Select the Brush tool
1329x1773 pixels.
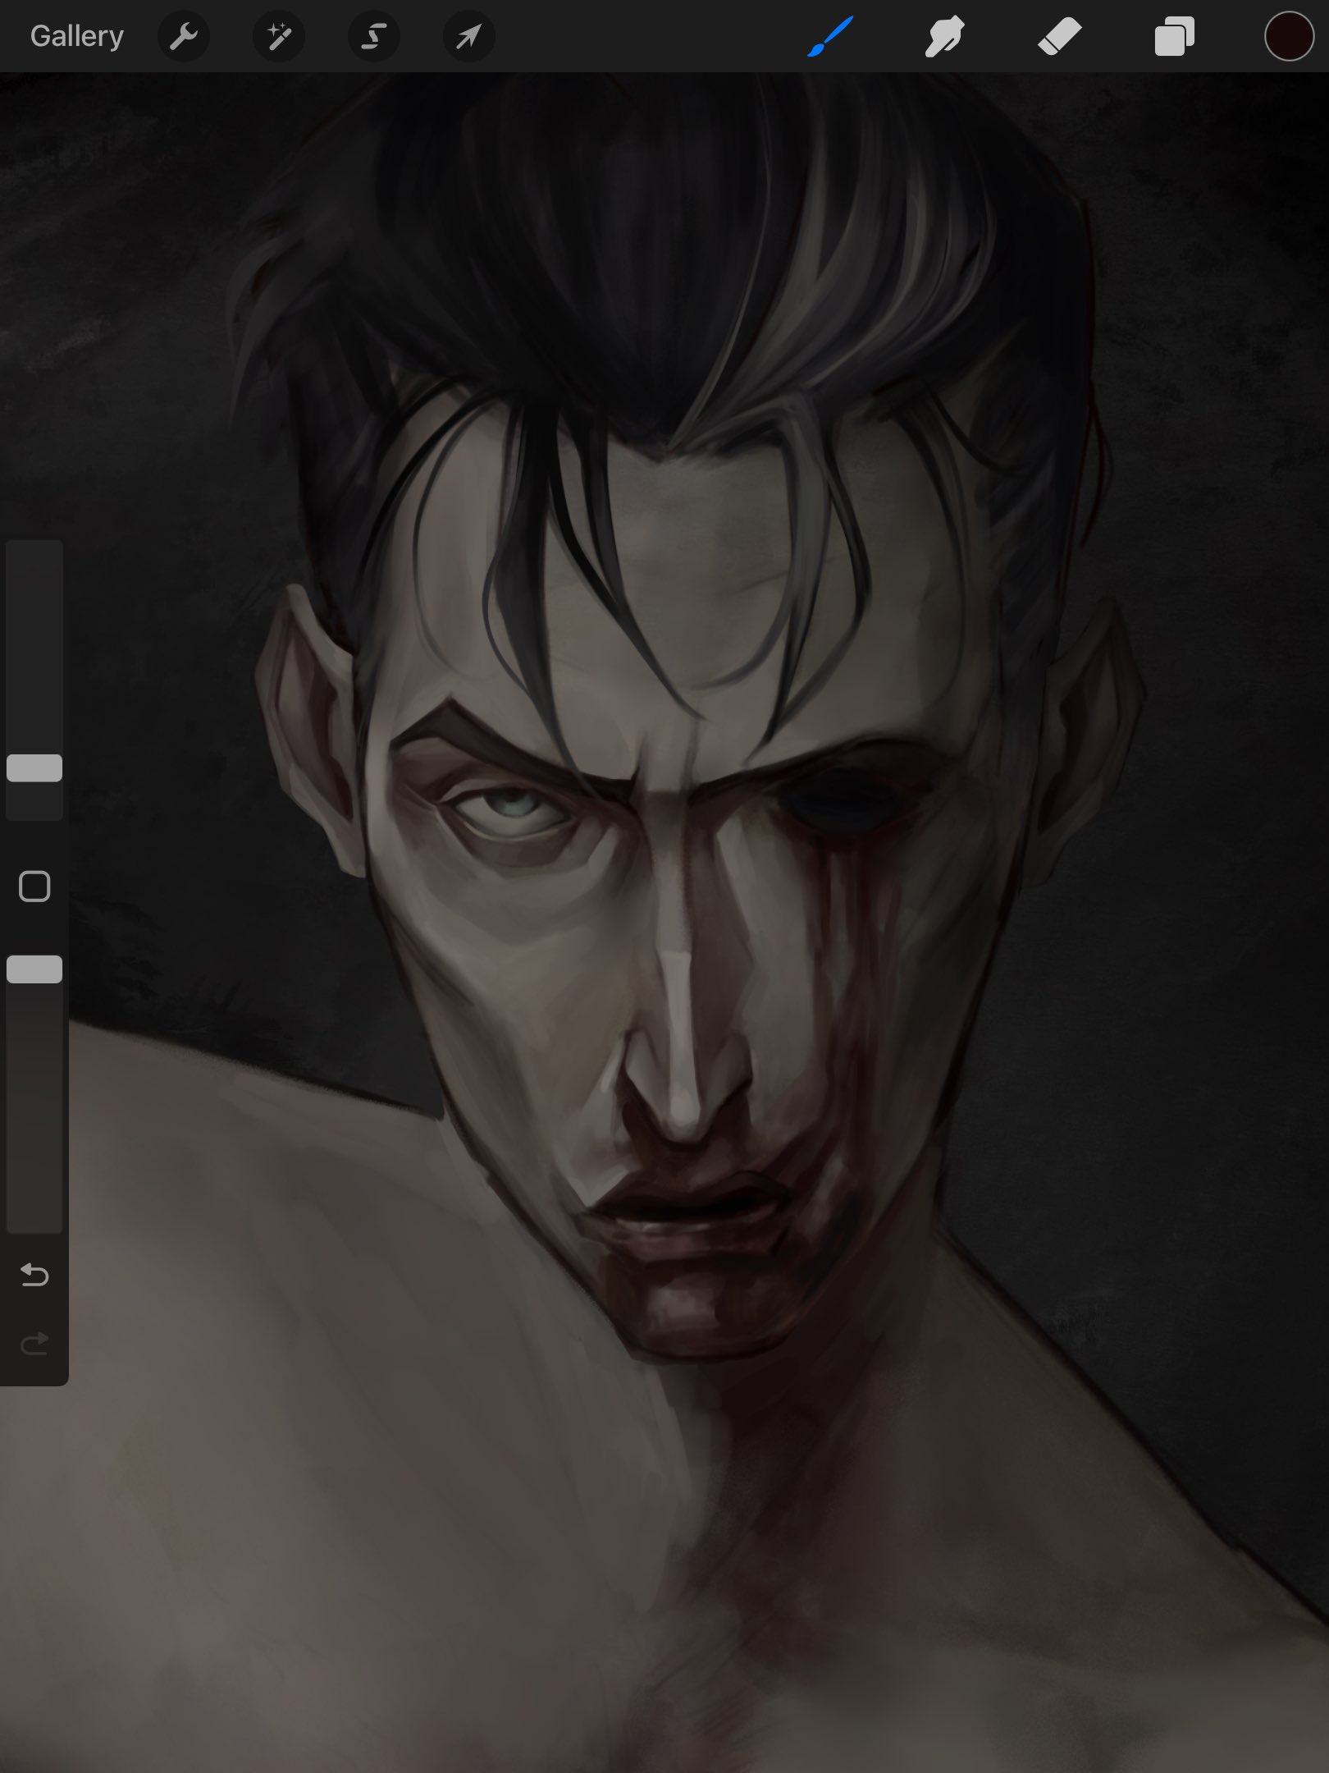(830, 36)
